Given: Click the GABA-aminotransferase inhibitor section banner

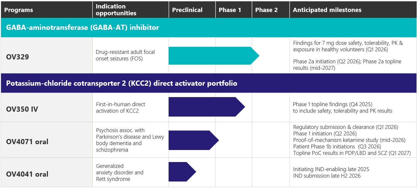Looking at the screenshot, I should point(82,28).
